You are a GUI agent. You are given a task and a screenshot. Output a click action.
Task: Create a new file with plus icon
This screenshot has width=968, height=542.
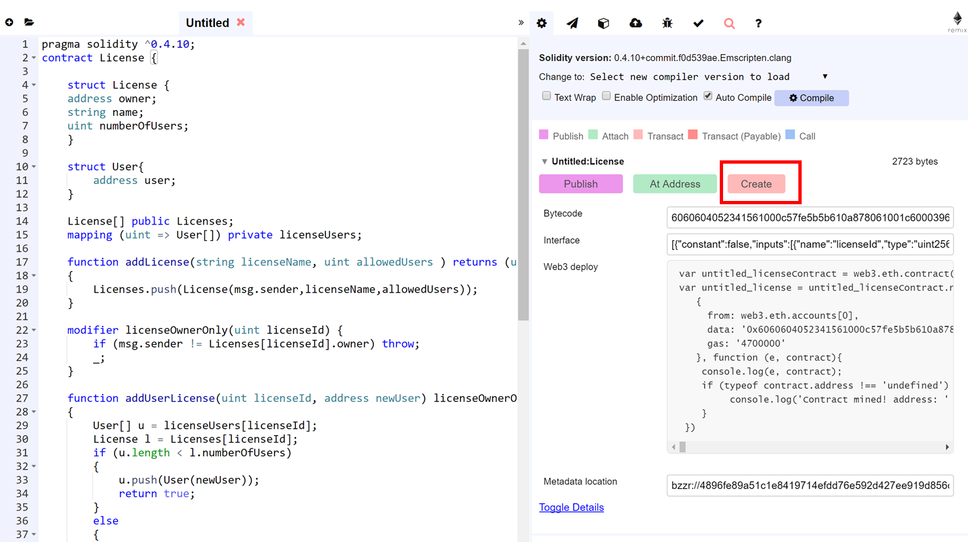tap(9, 22)
